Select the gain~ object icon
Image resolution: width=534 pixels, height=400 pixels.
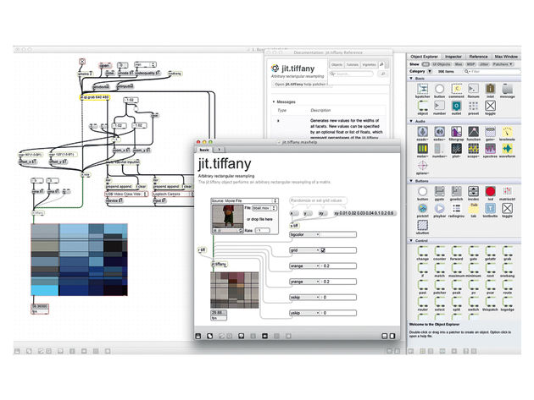click(490, 132)
